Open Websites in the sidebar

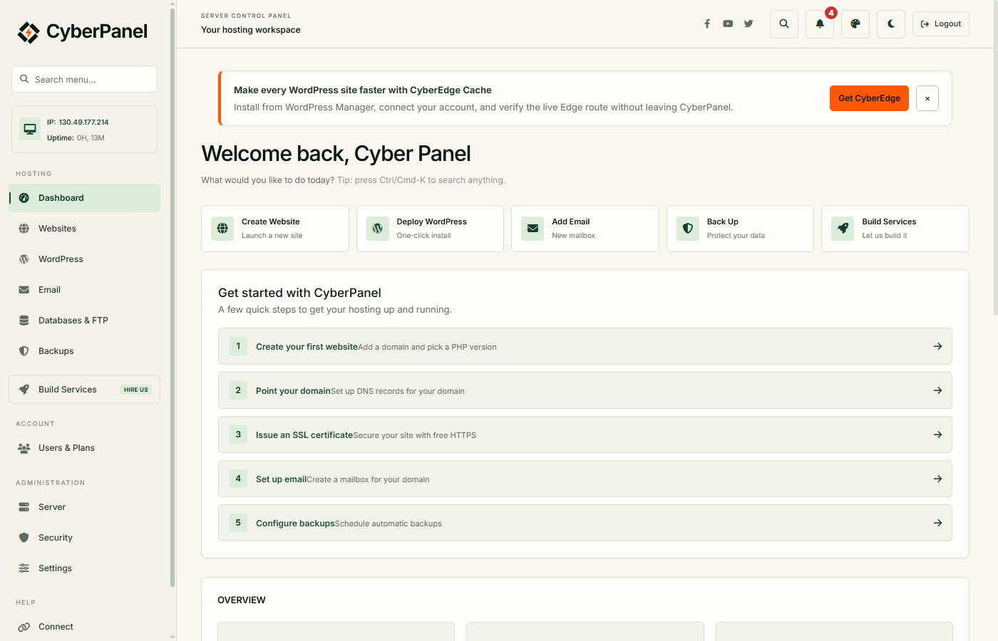pos(84,229)
